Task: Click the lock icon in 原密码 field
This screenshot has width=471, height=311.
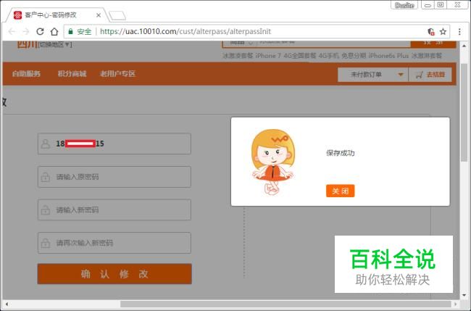Action: [x=46, y=177]
